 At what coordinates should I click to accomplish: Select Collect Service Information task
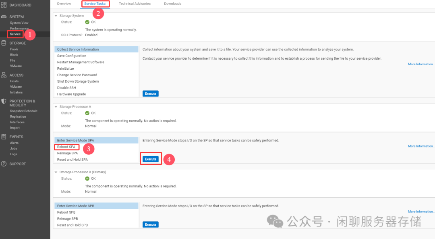click(x=96, y=50)
